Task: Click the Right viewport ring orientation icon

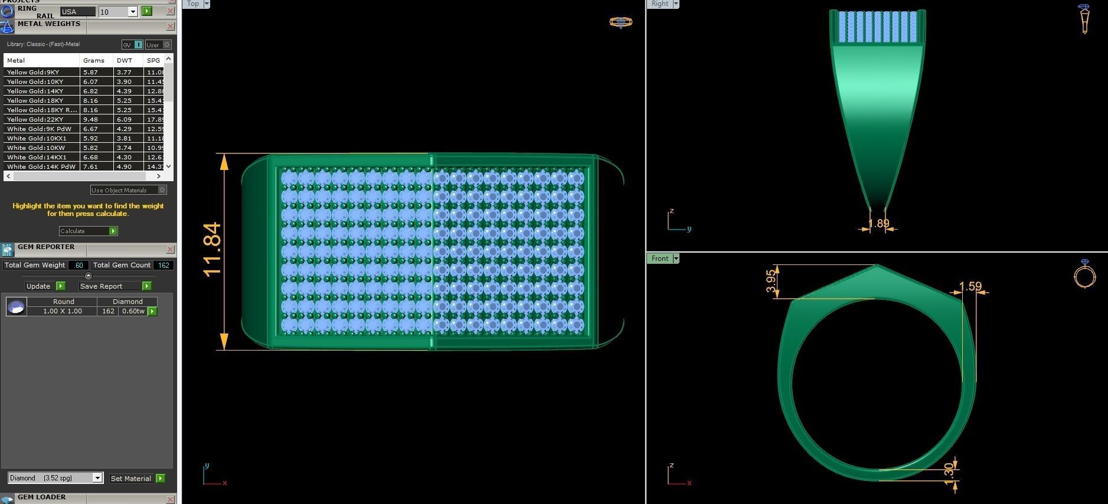Action: (1084, 18)
